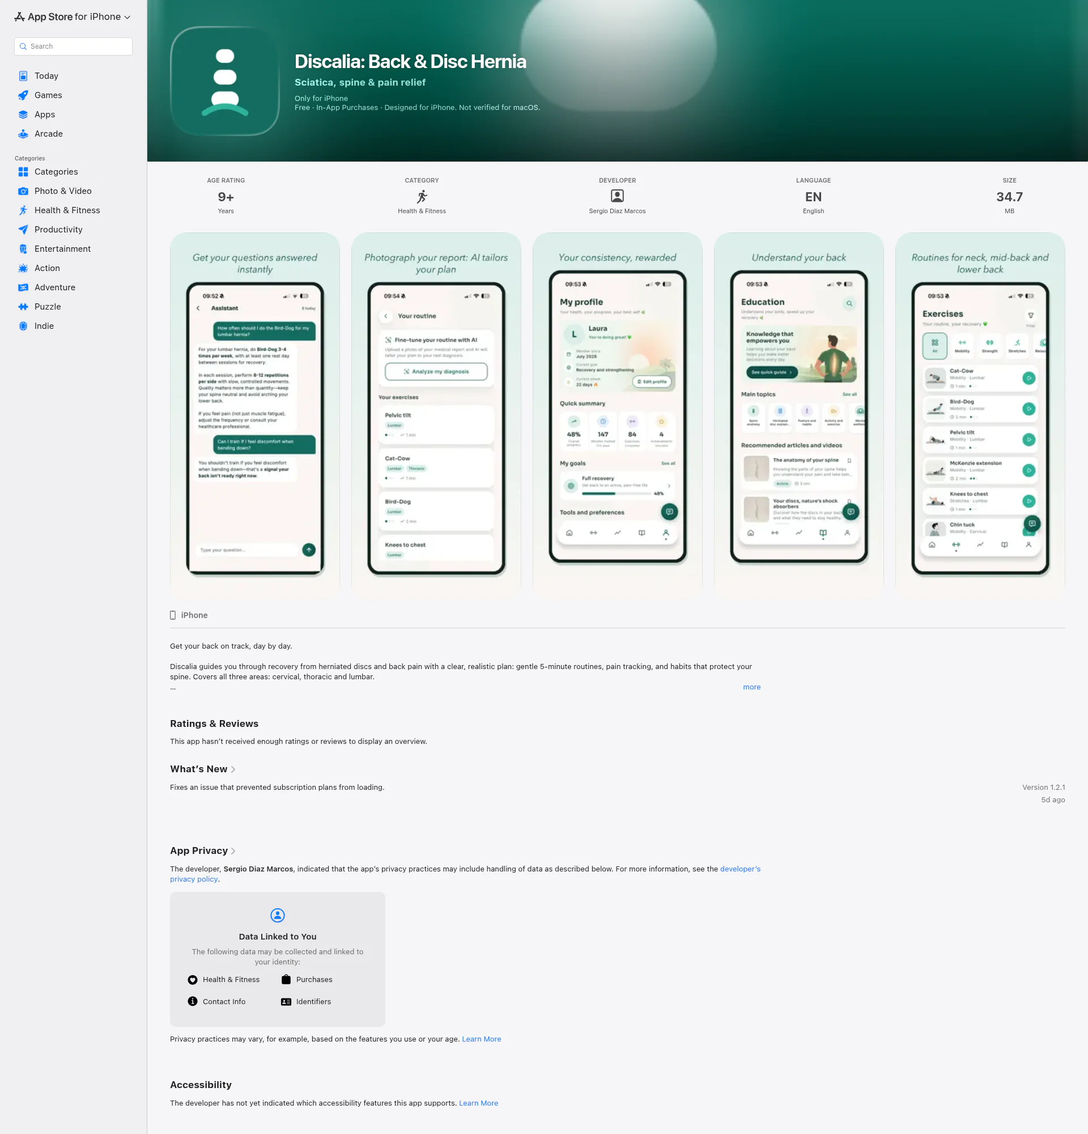Click the Health & Fitness category runner icon
This screenshot has width=1088, height=1134.
point(422,196)
